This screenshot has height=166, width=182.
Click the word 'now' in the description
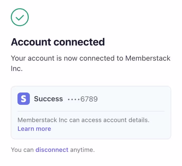(70, 58)
